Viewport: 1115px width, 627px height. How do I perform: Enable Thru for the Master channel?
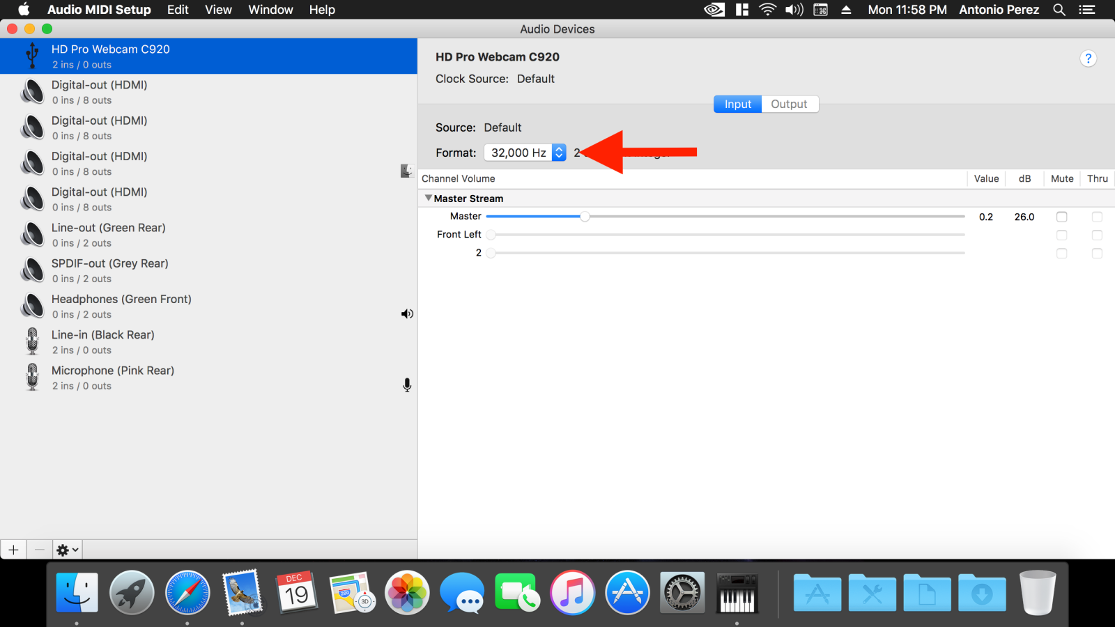(1097, 217)
